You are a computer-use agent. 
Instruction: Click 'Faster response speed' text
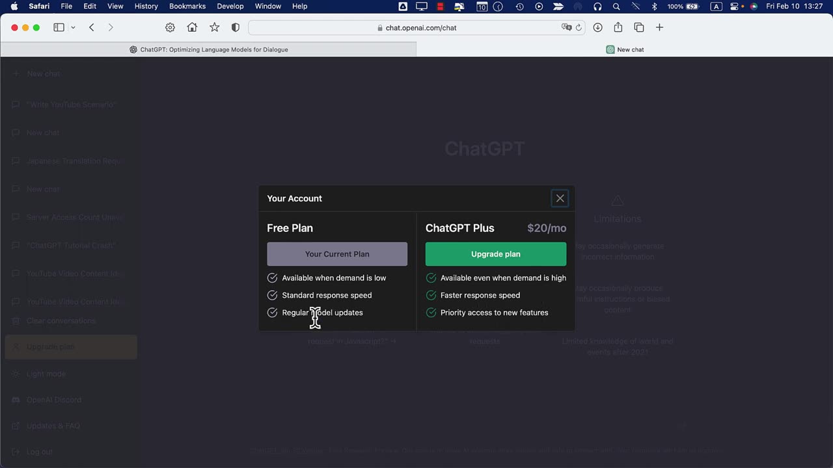[x=480, y=295]
